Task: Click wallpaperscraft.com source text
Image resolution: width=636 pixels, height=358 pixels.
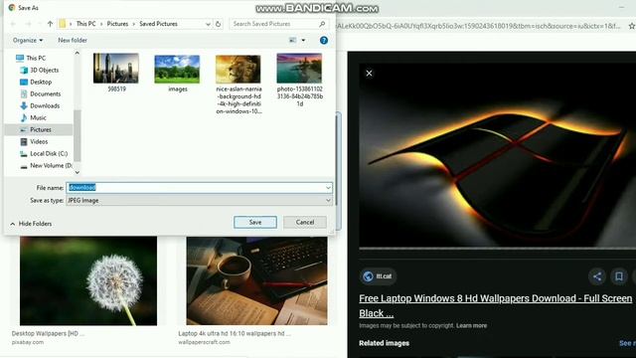Action: [x=204, y=342]
